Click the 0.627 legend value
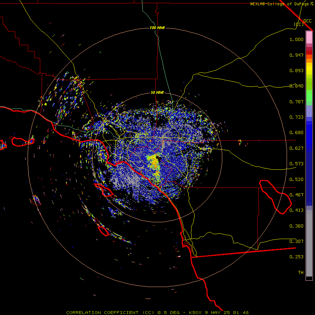 296,148
